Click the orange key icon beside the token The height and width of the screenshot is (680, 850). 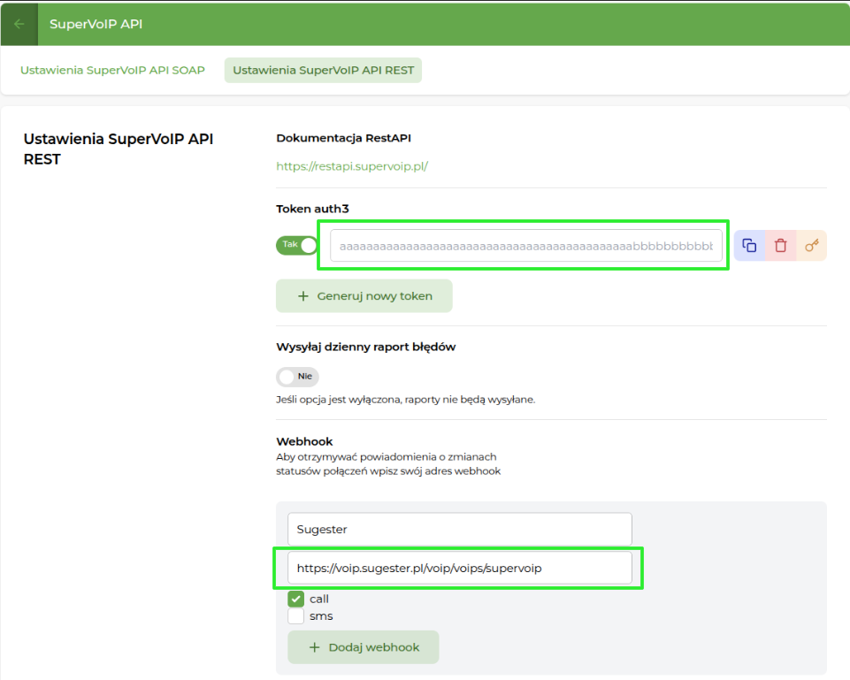811,246
